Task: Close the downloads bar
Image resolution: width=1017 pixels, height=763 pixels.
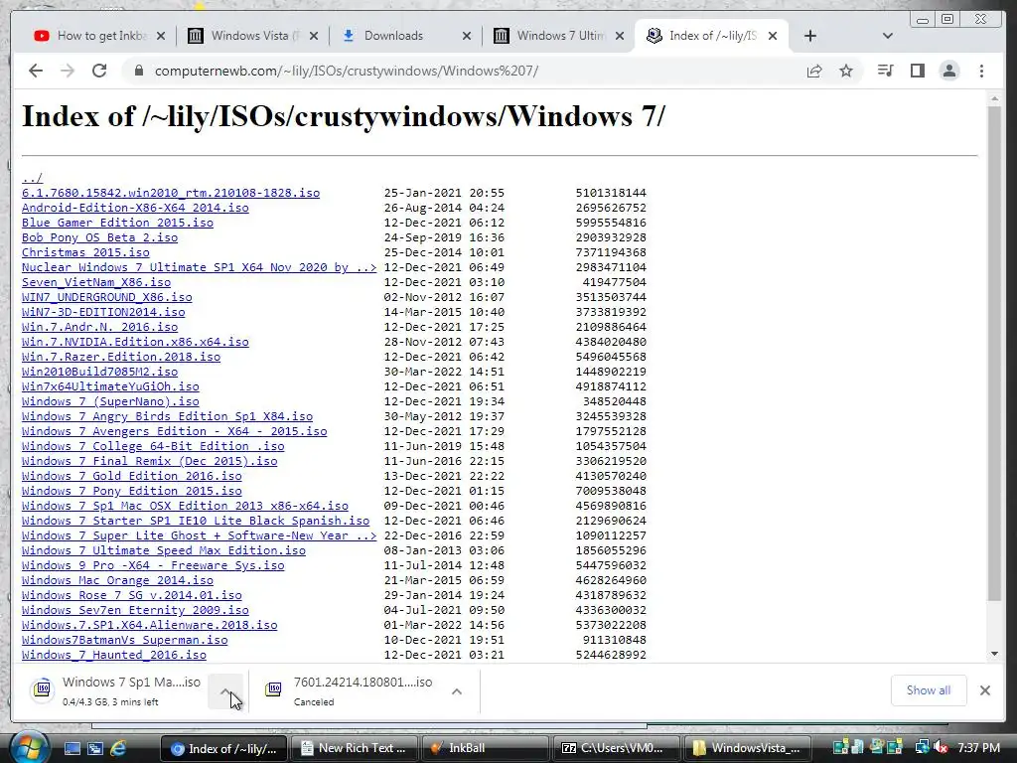Action: (985, 690)
